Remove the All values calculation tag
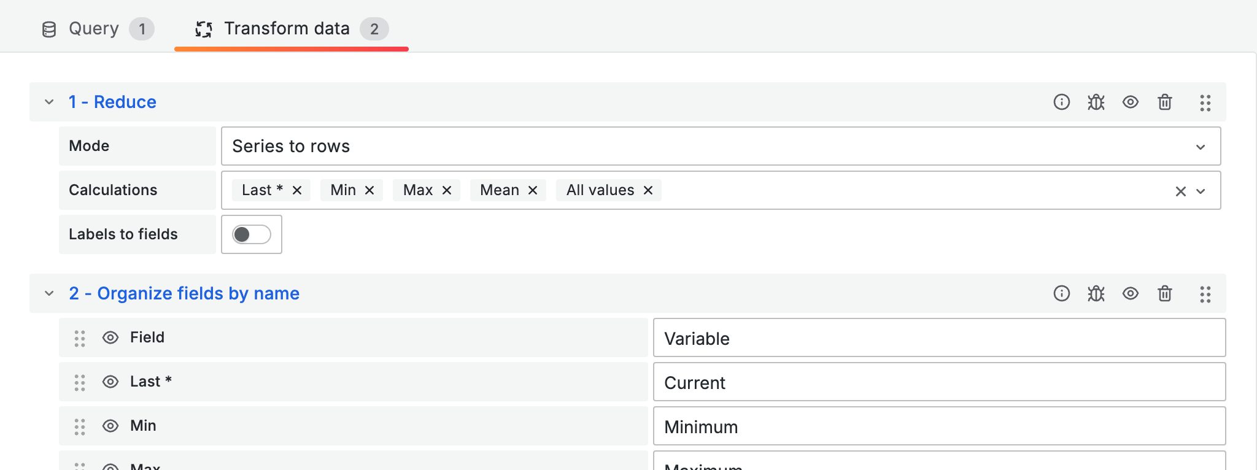This screenshot has width=1257, height=470. point(648,190)
